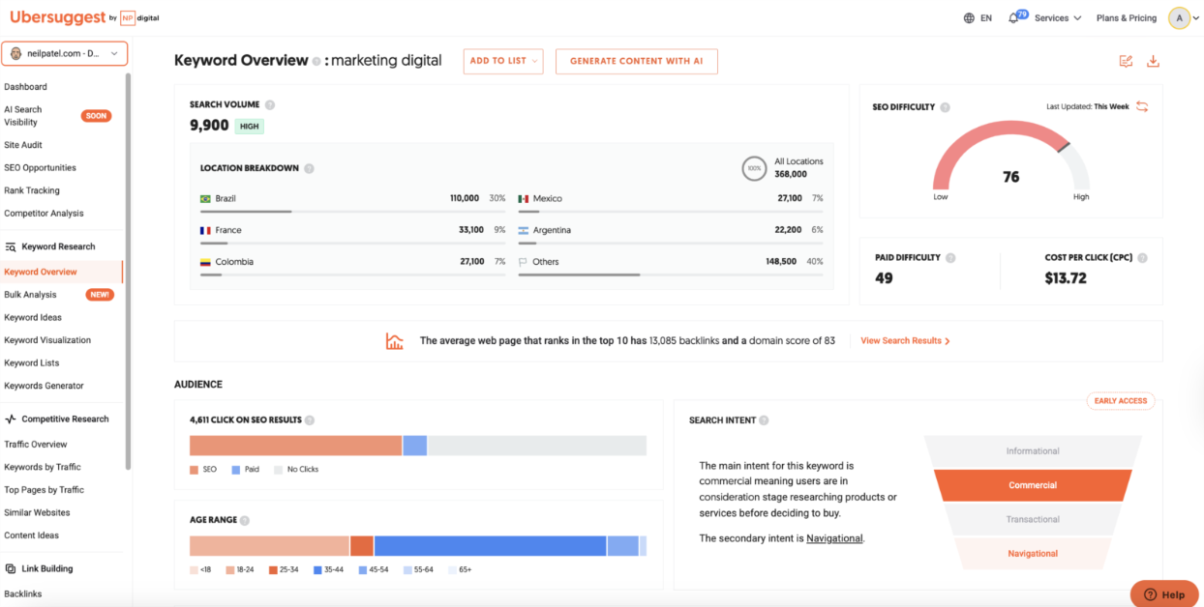Click the Brazil flag icon
Viewport: 1204px width, 607px height.
[205, 199]
